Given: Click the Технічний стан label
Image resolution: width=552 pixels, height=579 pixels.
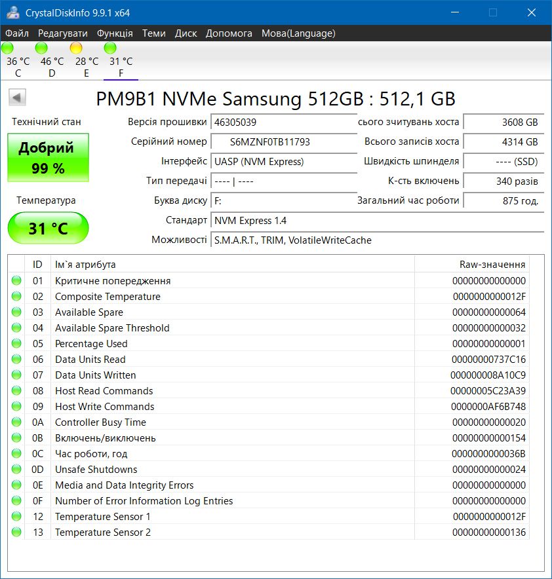Looking at the screenshot, I should coord(46,122).
